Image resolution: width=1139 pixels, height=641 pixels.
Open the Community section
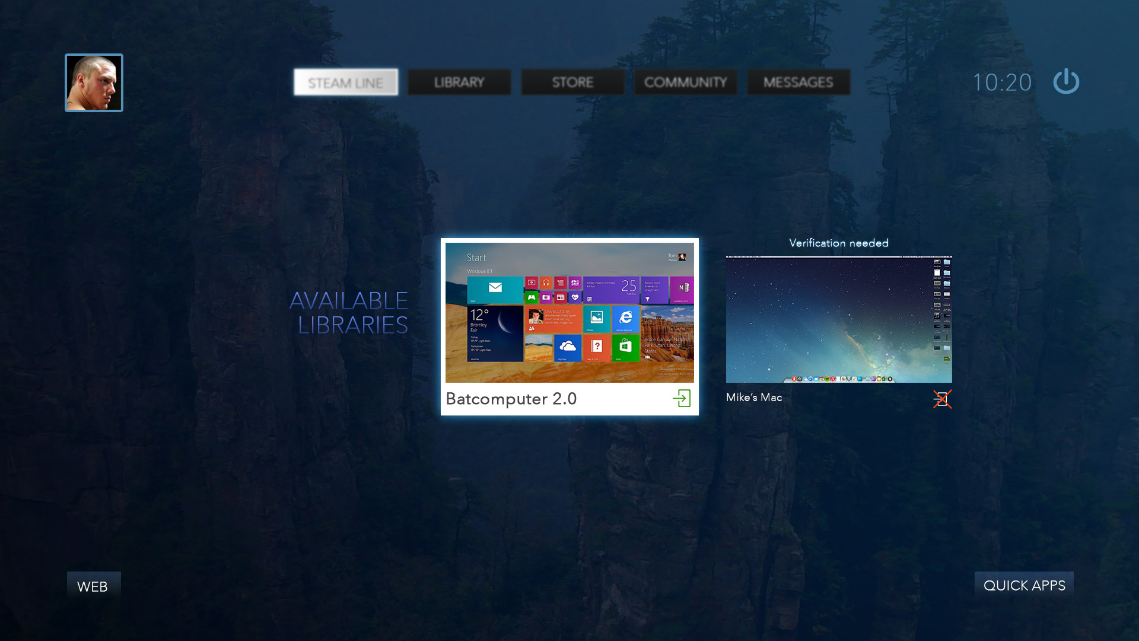tap(685, 82)
